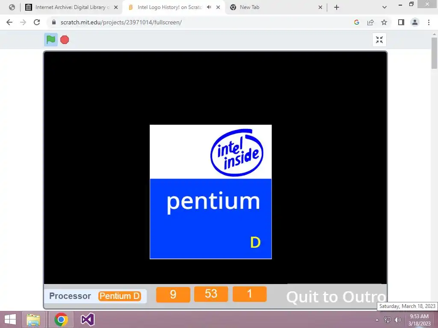Close the New Tab tab
This screenshot has height=328, width=438.
coord(320,7)
